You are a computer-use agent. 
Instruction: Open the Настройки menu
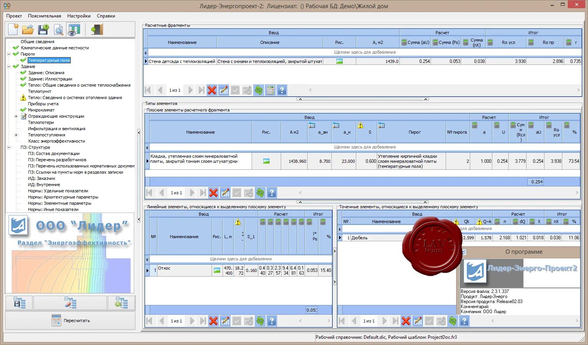[x=79, y=16]
